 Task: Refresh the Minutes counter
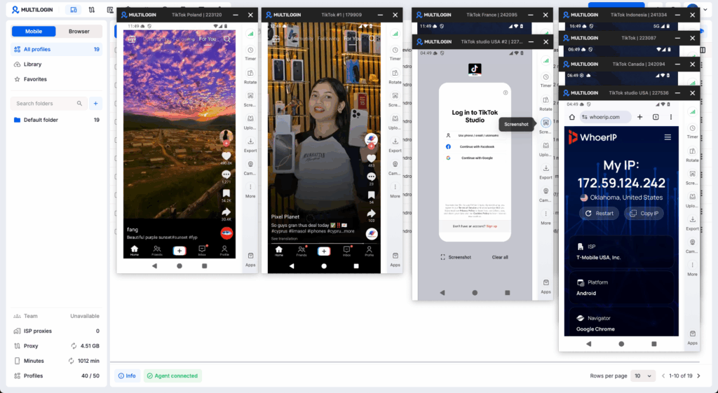(x=71, y=361)
